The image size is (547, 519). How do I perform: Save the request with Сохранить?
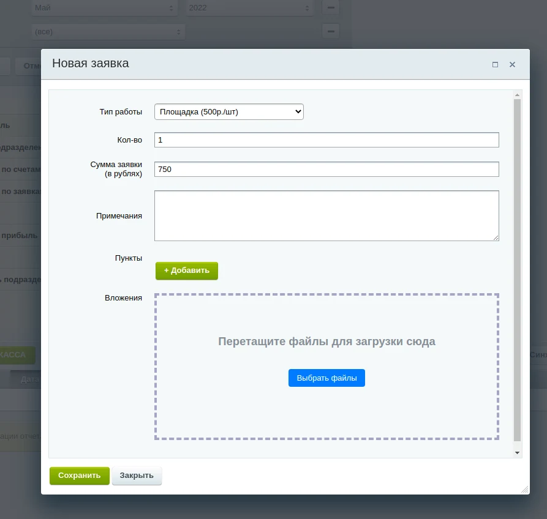point(80,476)
